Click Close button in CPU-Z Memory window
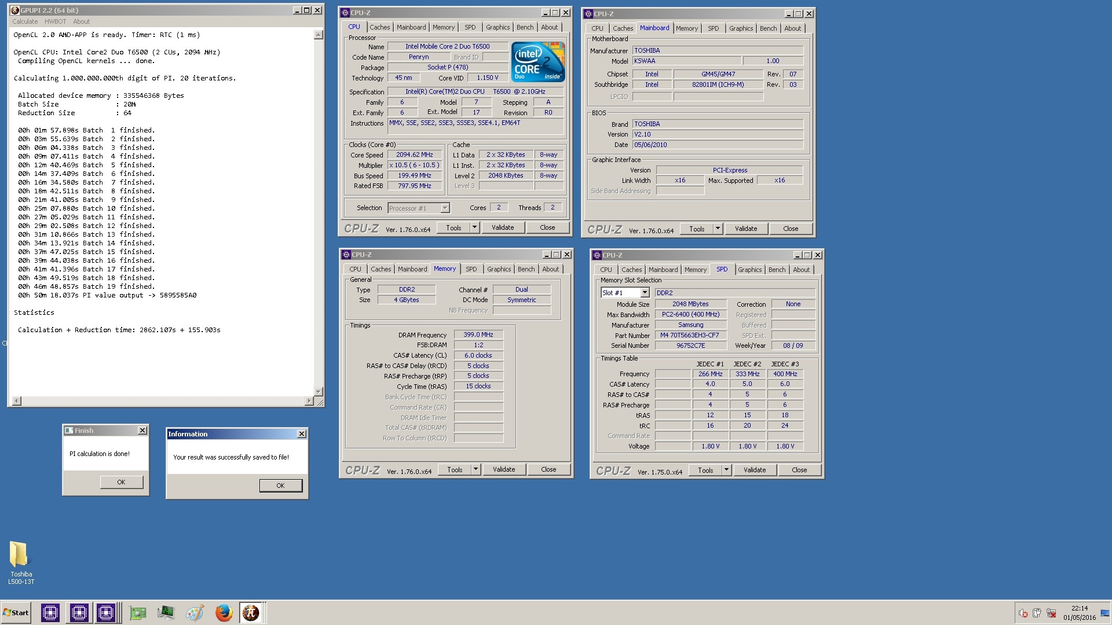Screen dimensions: 1112x625 548,469
